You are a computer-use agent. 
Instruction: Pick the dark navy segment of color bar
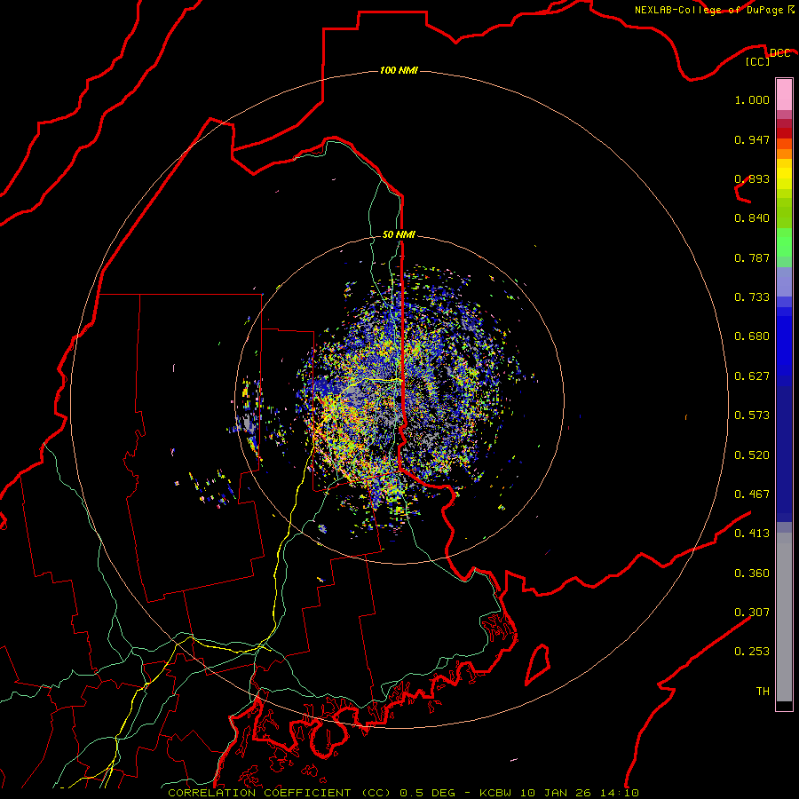point(784,449)
